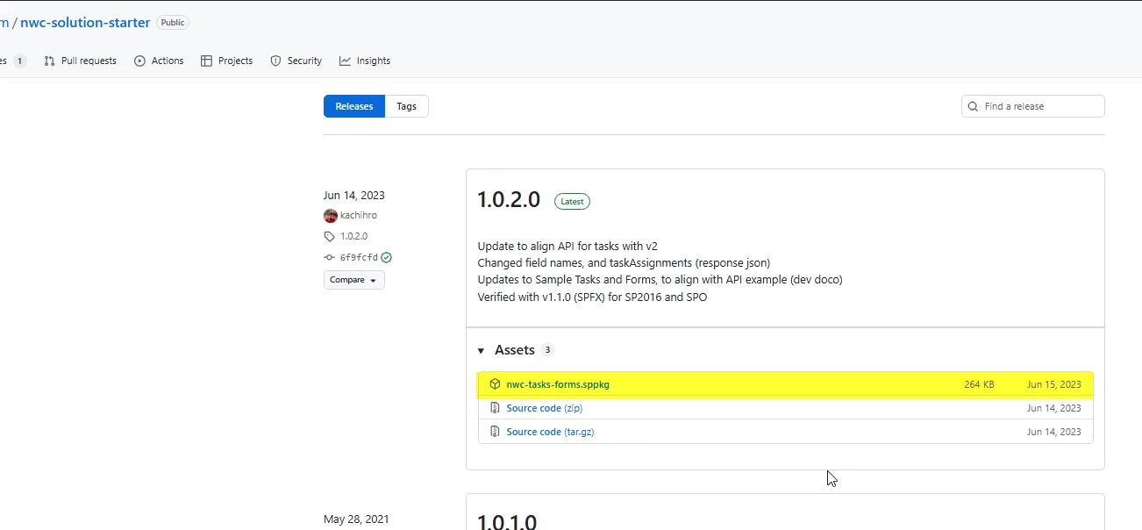Click the Latest badge
Image resolution: width=1142 pixels, height=530 pixels.
(x=572, y=201)
